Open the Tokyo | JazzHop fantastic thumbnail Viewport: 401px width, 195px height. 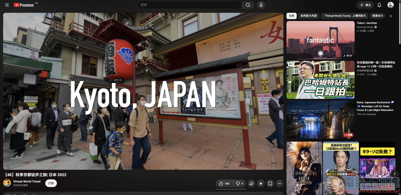coord(320,40)
